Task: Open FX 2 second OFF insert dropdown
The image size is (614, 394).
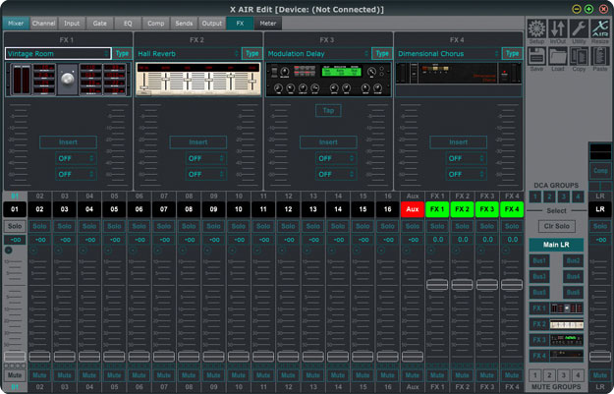Action: point(206,174)
